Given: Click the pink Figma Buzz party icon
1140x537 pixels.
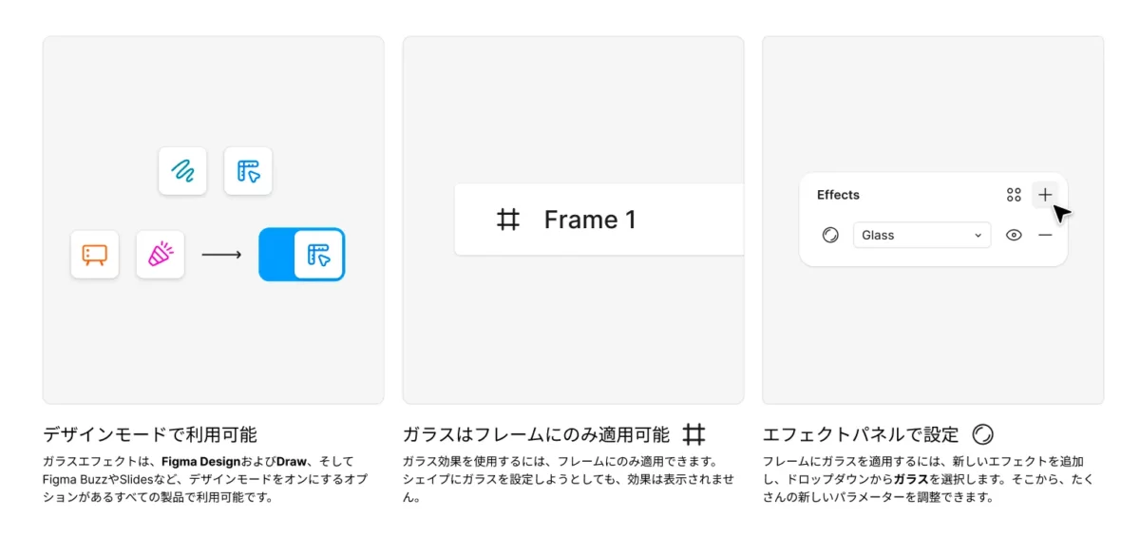Looking at the screenshot, I should tap(161, 255).
